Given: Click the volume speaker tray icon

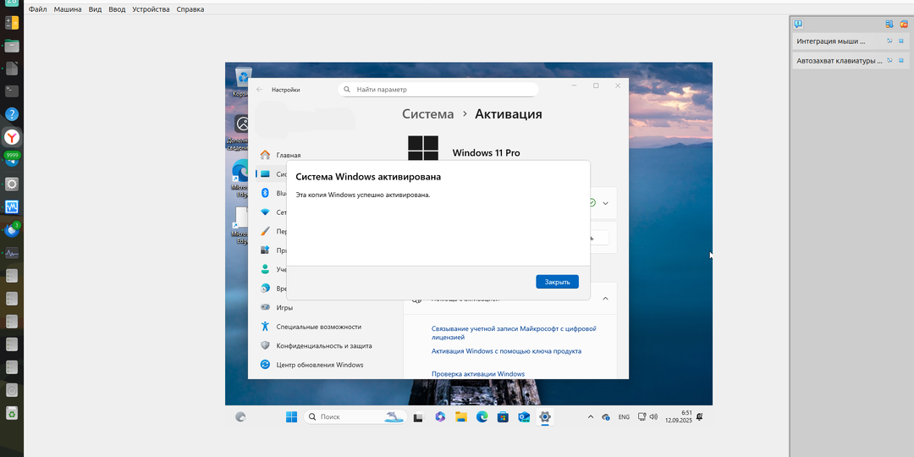Looking at the screenshot, I should click(x=653, y=416).
